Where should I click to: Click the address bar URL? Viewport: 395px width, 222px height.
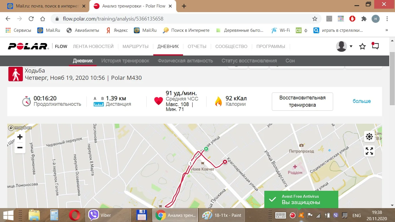pyautogui.click(x=113, y=19)
